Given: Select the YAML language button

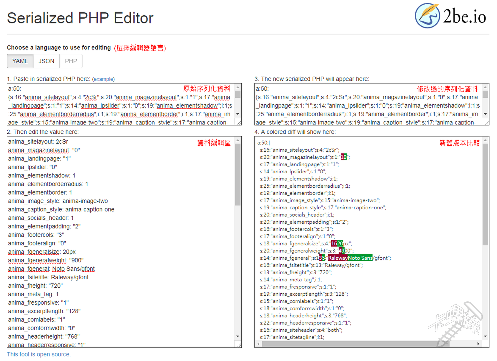Looking at the screenshot, I should [20, 61].
